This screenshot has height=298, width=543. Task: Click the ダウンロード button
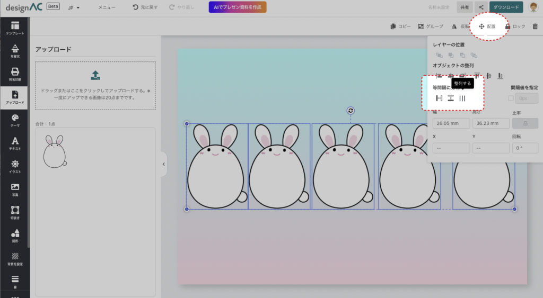pos(506,7)
